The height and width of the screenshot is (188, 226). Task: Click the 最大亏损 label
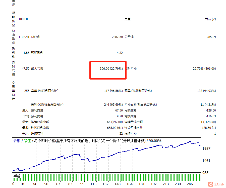click(x=37, y=69)
